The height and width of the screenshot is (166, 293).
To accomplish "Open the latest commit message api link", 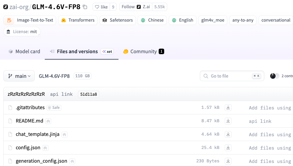I will click(x=61, y=94).
